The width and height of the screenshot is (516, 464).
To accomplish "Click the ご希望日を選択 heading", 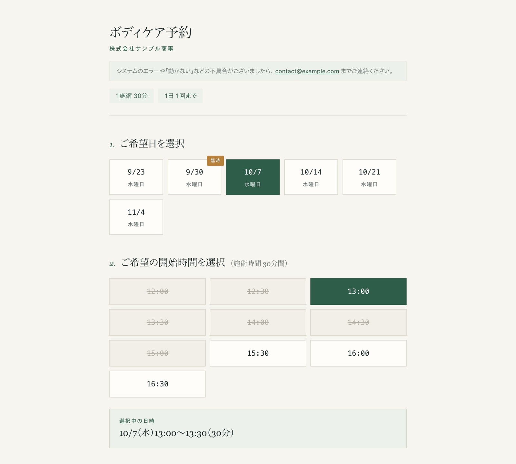I will 152,143.
